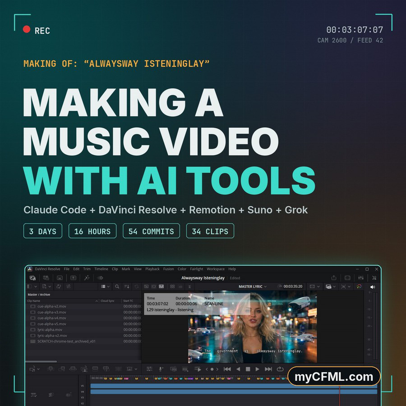Click the previous marker left arrow
This screenshot has height=406, width=406.
pos(207,369)
